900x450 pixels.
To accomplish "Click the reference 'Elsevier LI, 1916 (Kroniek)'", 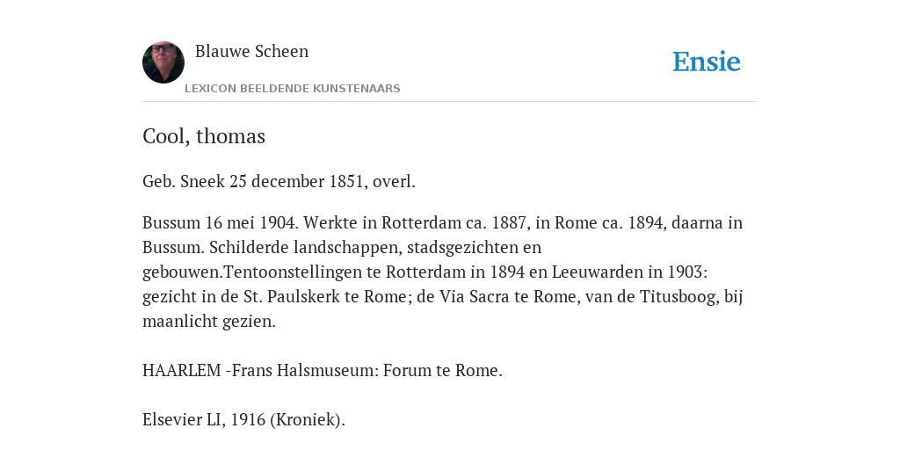I will click(x=244, y=419).
